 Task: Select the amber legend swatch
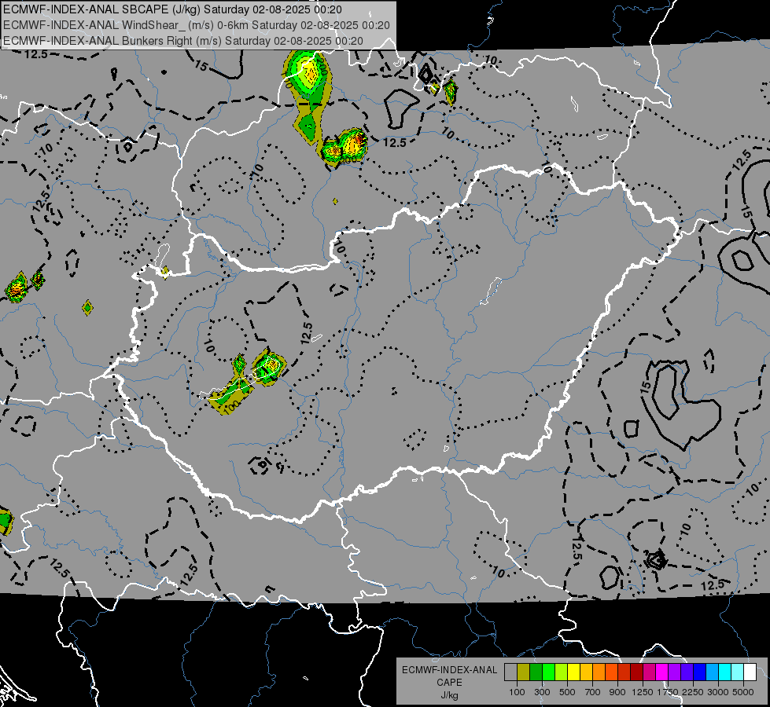(586, 672)
